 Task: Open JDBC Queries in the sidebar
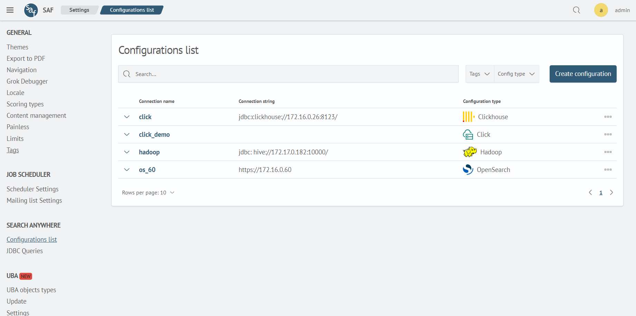pyautogui.click(x=25, y=251)
